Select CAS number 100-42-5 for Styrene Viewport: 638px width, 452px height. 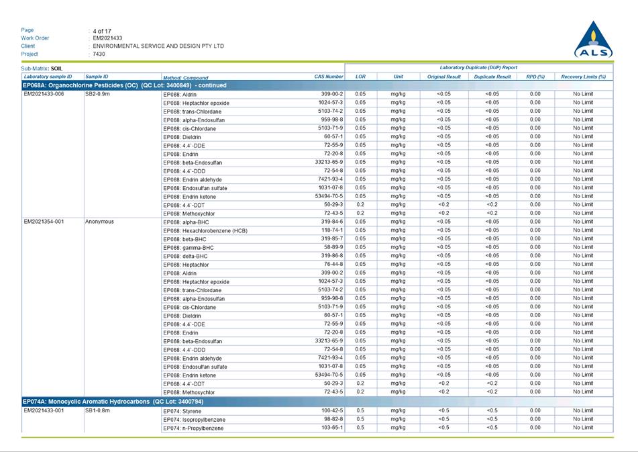[332, 411]
